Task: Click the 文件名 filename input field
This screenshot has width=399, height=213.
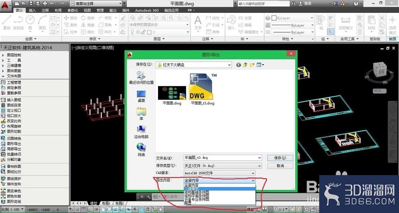Action: click(x=223, y=158)
